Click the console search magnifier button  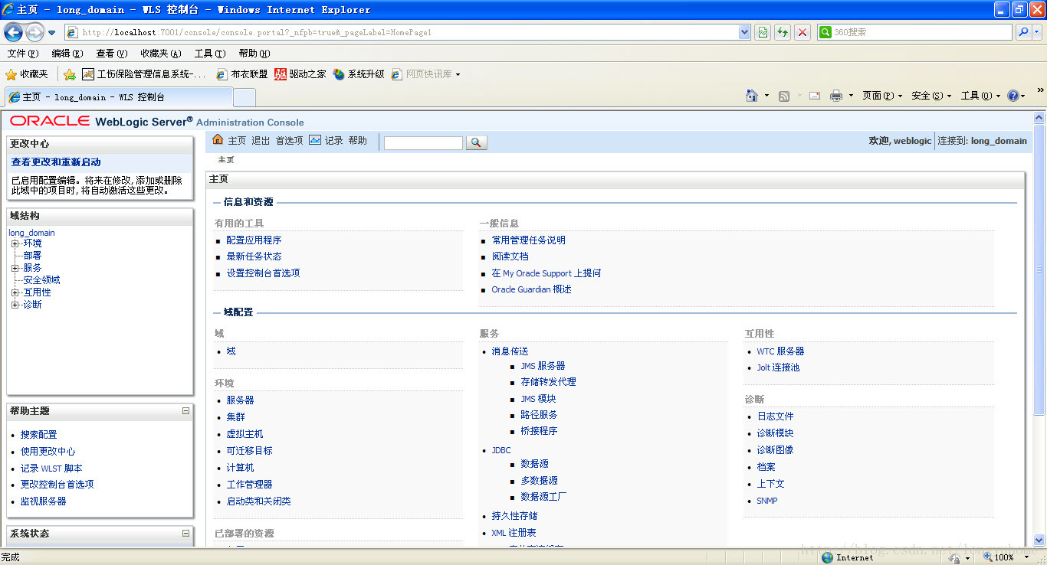point(476,142)
